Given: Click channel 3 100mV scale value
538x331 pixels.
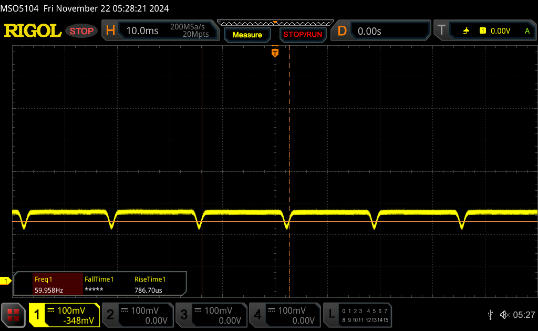Looking at the screenshot, I should point(218,311).
